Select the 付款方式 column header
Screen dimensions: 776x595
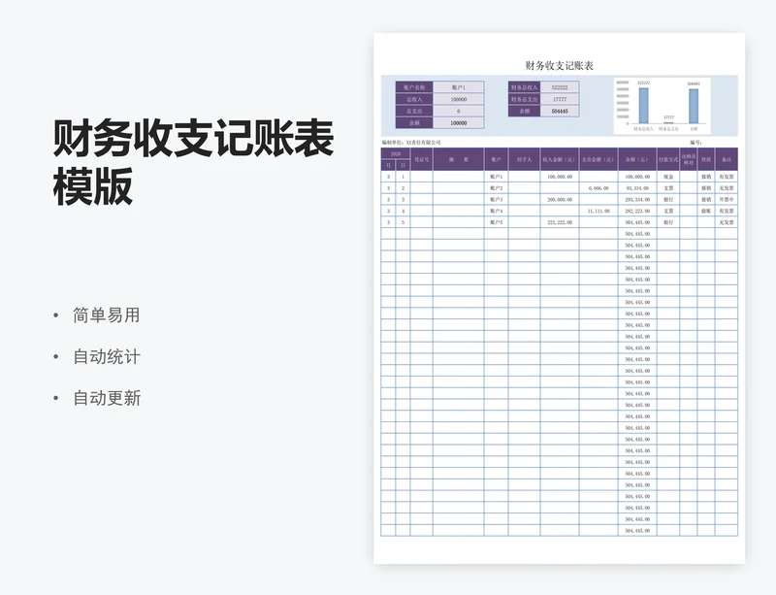668,159
